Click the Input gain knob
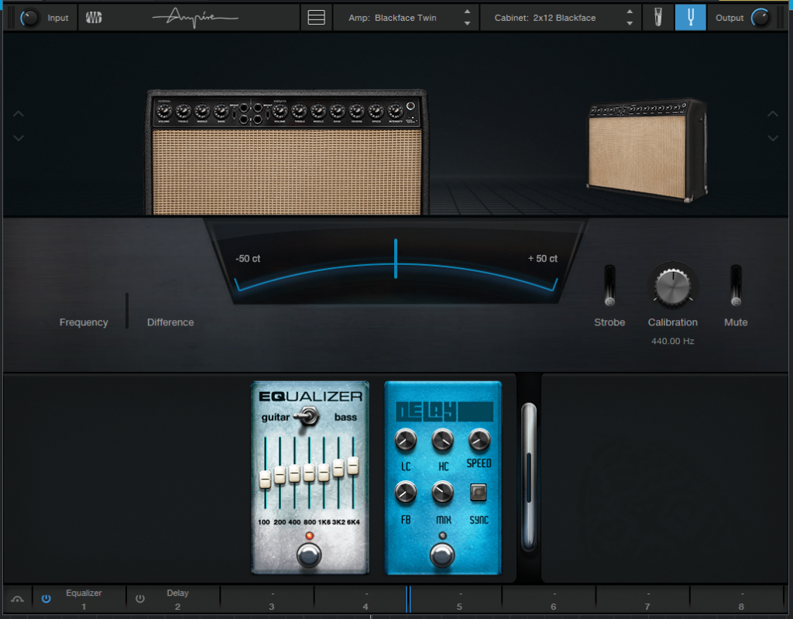 (x=29, y=19)
